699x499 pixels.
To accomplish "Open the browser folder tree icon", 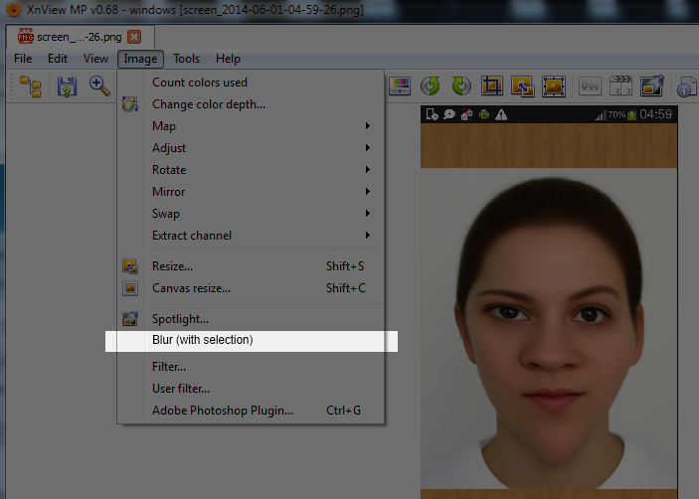I will pos(30,86).
